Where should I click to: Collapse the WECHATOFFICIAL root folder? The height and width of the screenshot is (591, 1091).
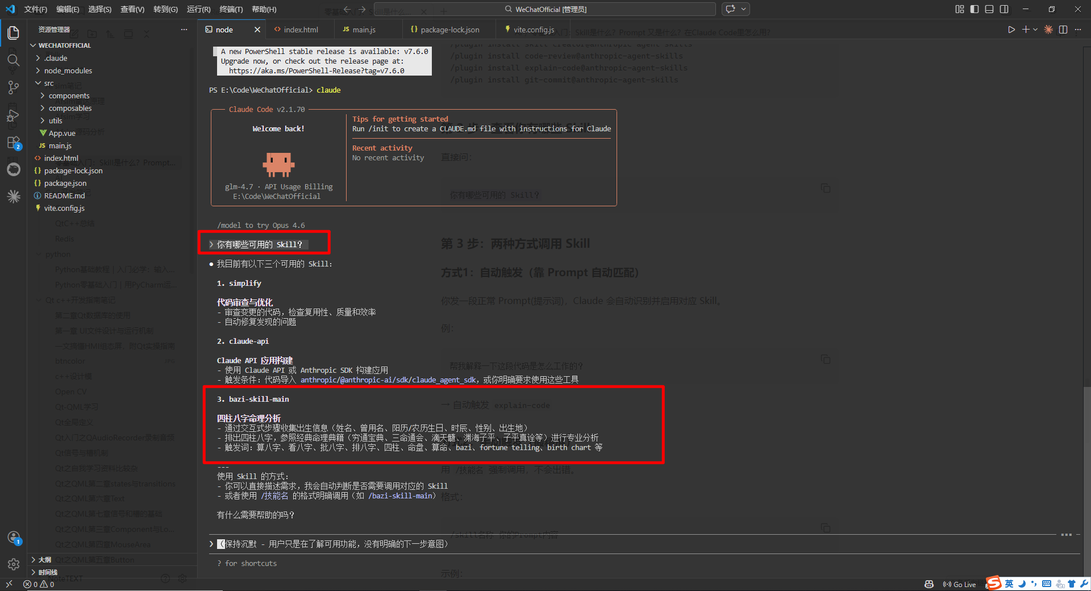63,45
